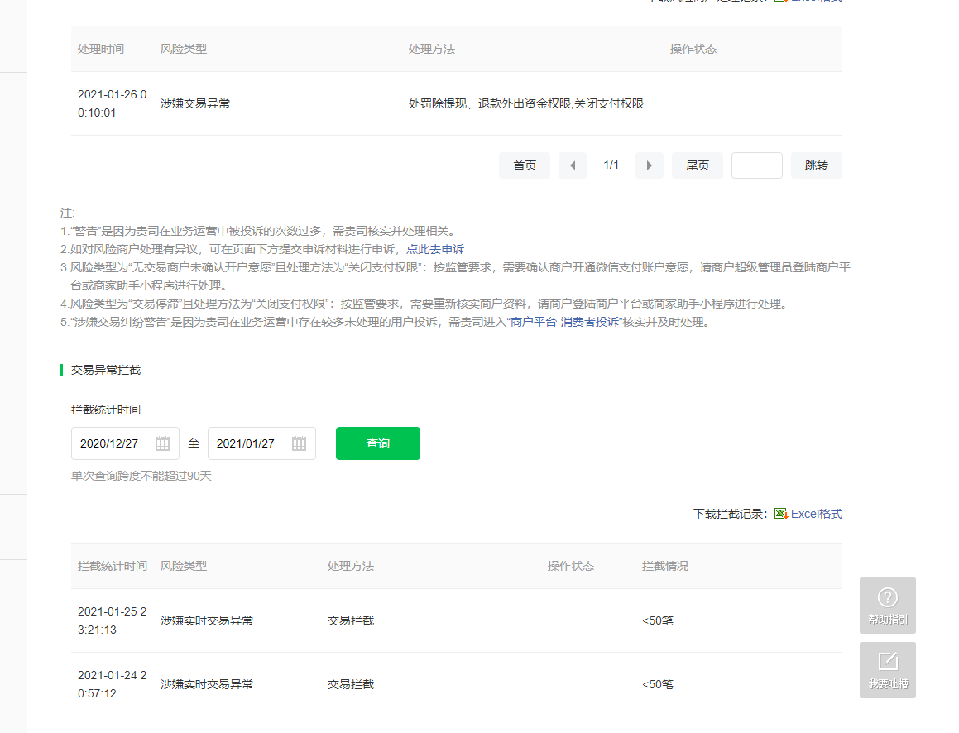Click the 交易异常拦截 section heading
The image size is (959, 733).
click(x=106, y=370)
